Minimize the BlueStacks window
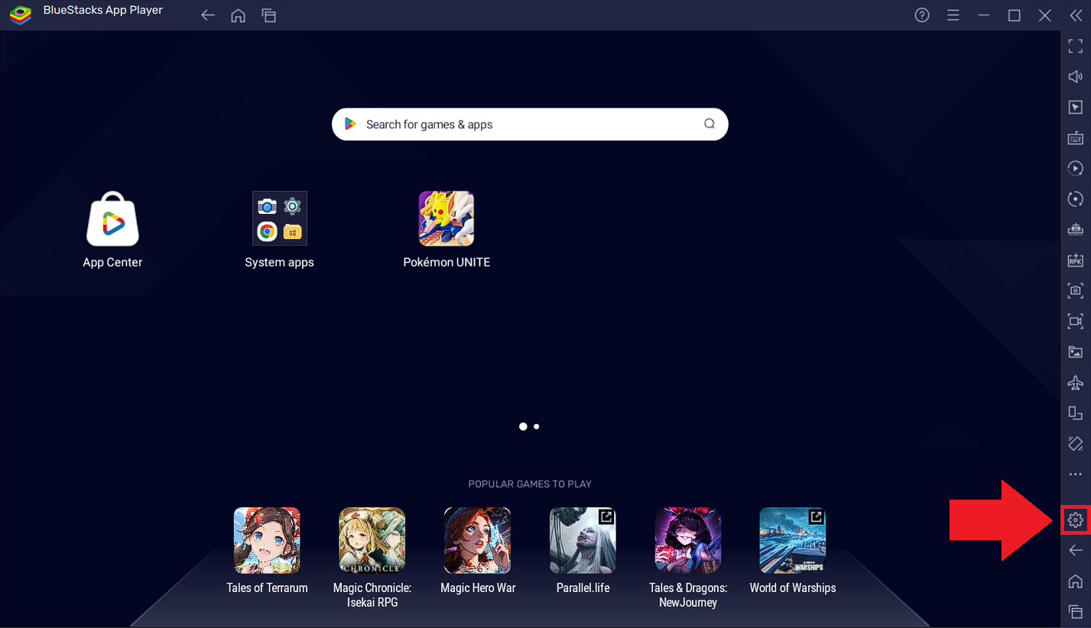The height and width of the screenshot is (628, 1091). (x=983, y=15)
